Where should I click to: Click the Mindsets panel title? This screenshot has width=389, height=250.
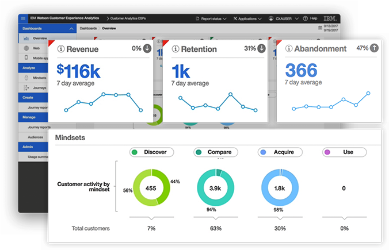[x=70, y=137]
